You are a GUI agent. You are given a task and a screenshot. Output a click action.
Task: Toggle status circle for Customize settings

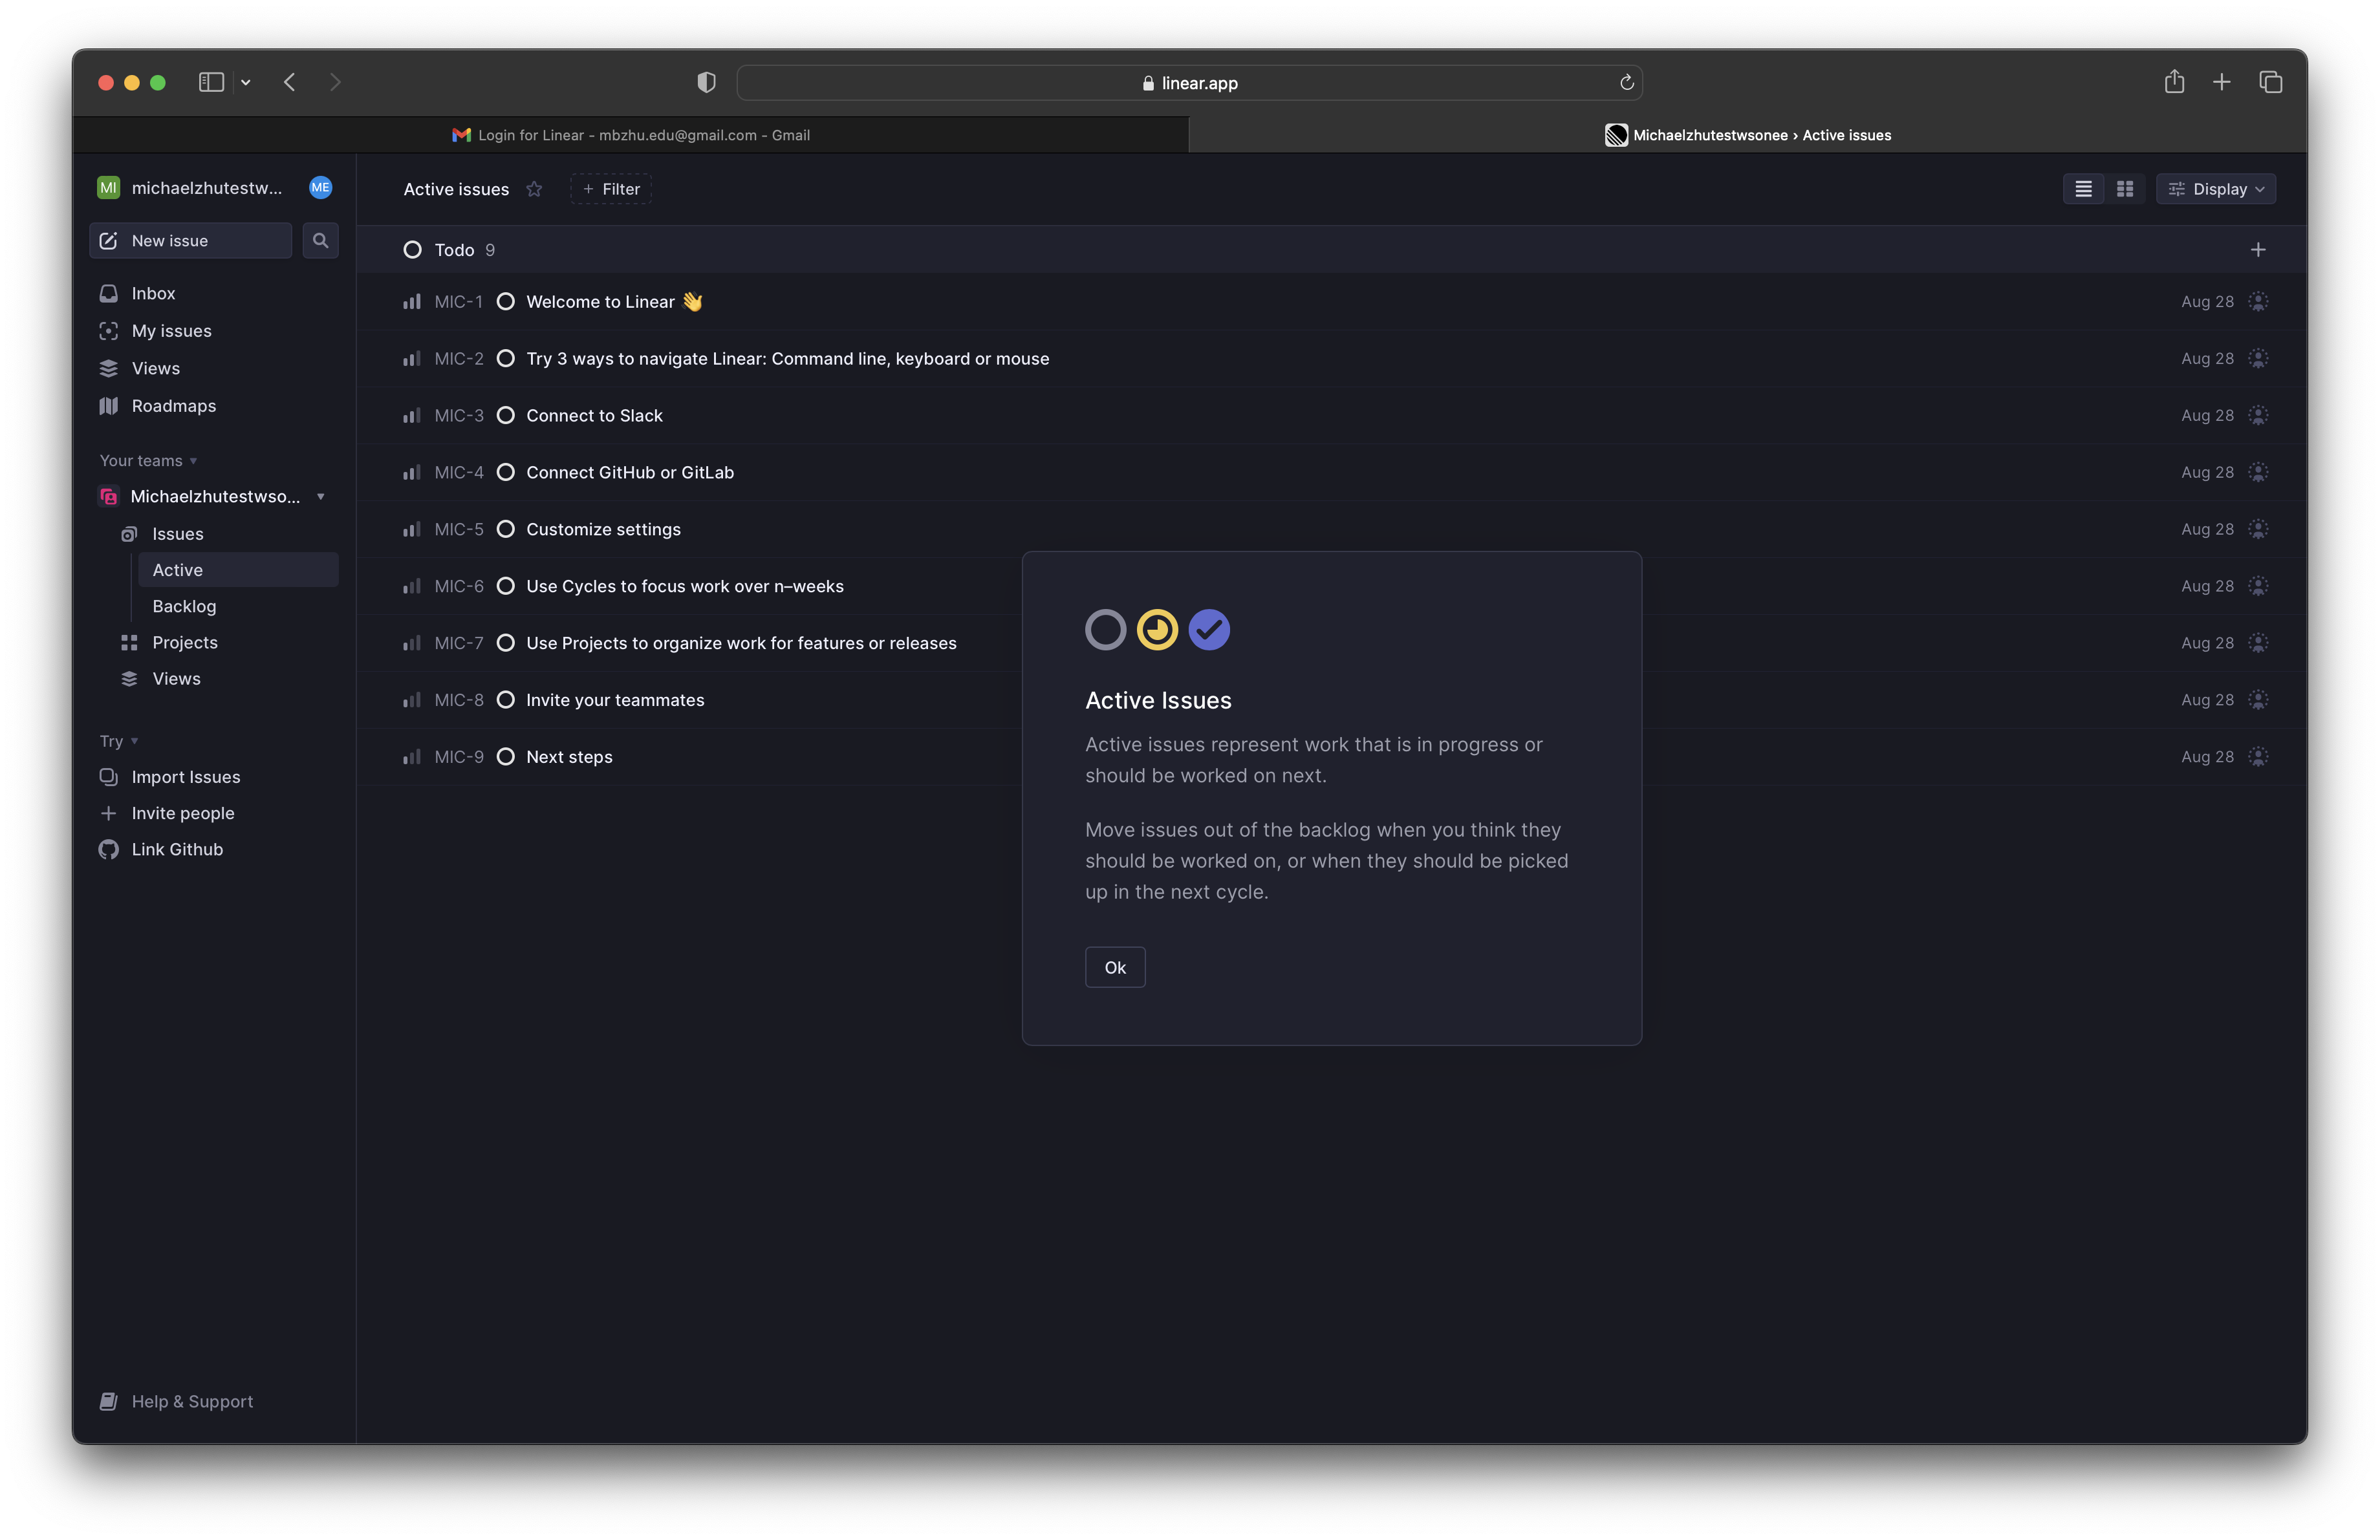[506, 529]
